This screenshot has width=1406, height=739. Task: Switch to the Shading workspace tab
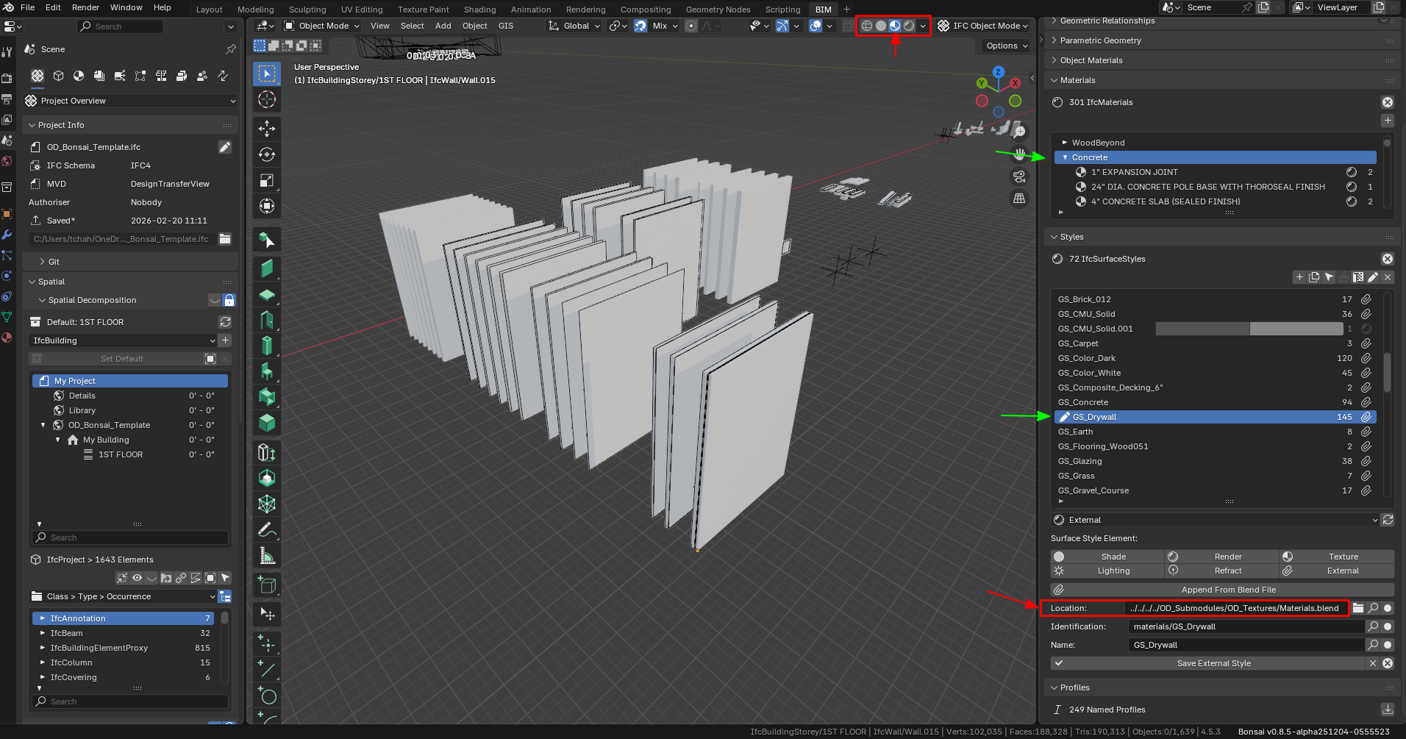(479, 10)
